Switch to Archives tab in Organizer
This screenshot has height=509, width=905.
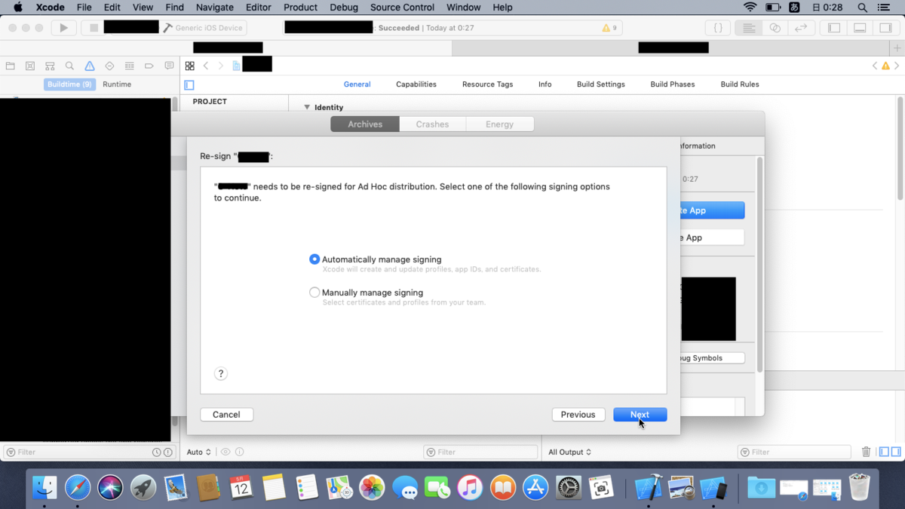[365, 124]
